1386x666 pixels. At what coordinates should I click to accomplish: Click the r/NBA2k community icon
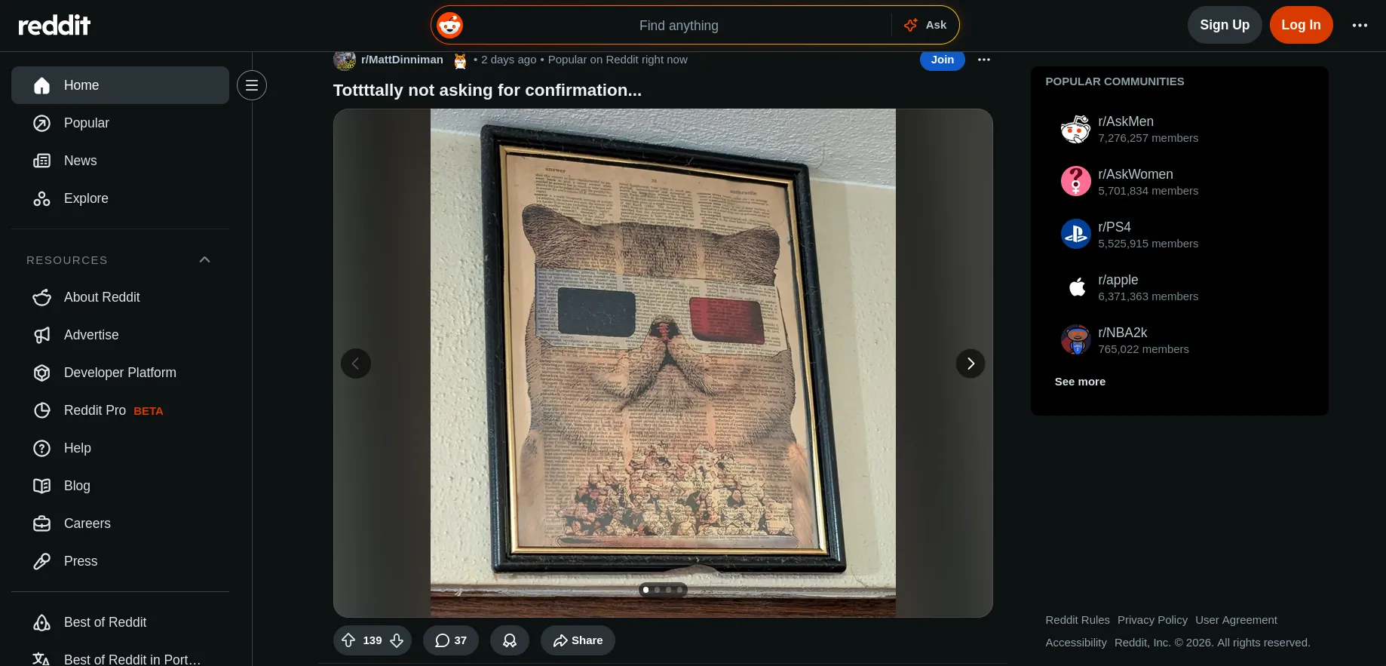(x=1076, y=340)
